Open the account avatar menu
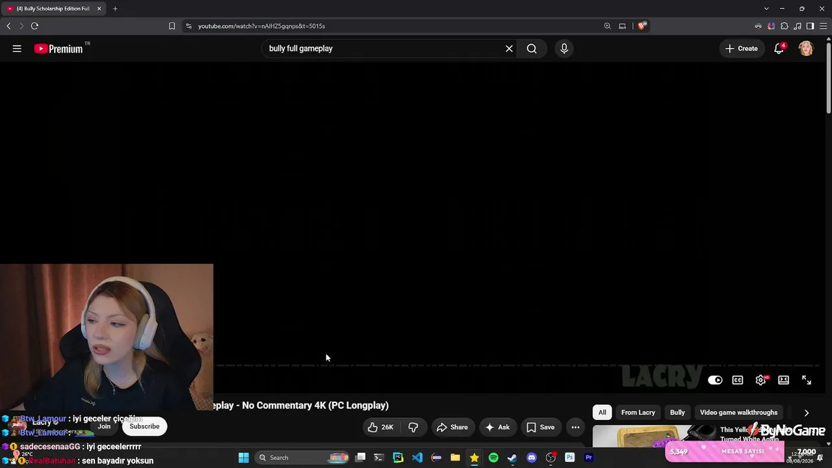This screenshot has width=832, height=468. (x=806, y=49)
